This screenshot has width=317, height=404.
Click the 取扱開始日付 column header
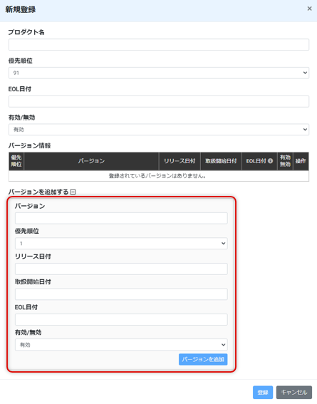221,161
